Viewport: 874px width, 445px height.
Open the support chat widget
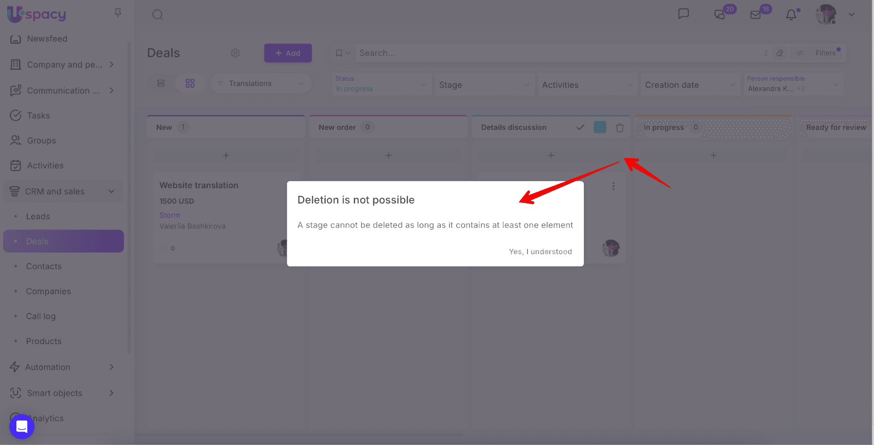coord(22,426)
